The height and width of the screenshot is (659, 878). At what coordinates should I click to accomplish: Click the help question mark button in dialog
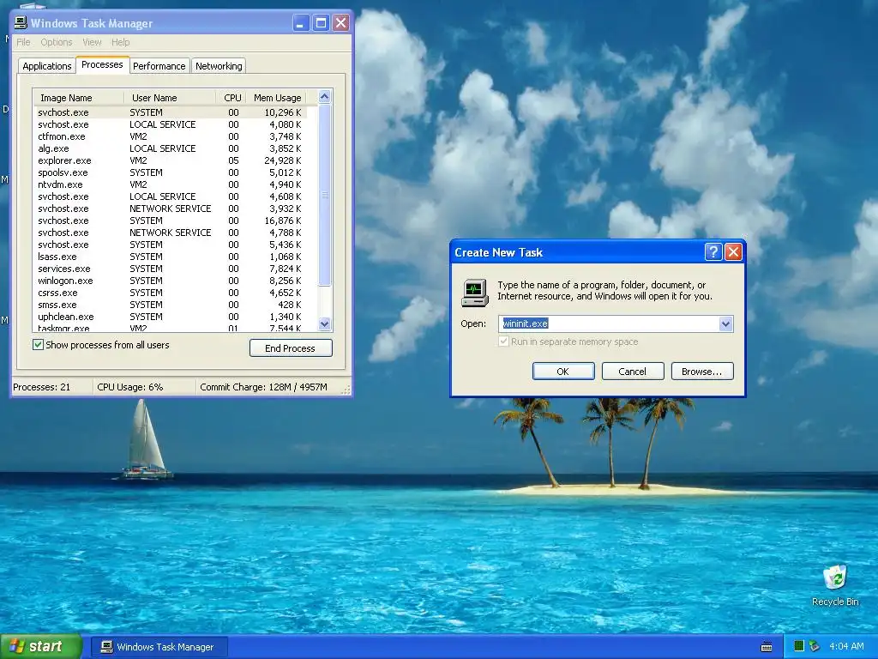click(x=713, y=252)
